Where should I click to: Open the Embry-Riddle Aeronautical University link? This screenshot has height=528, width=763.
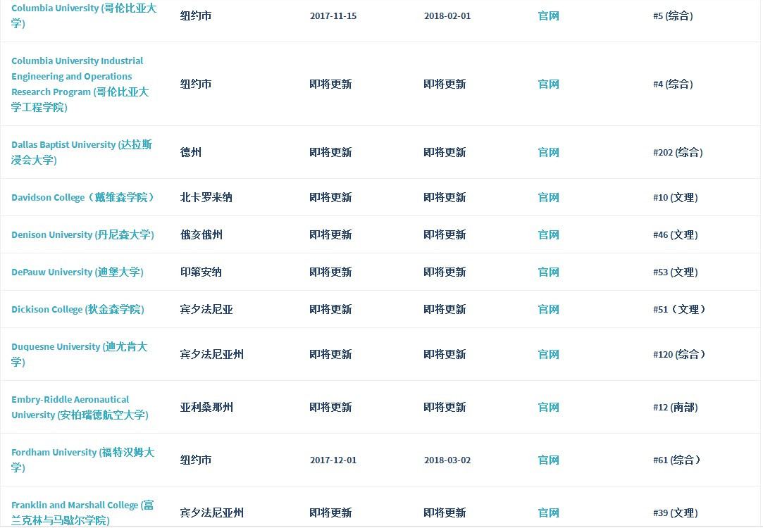80,408
